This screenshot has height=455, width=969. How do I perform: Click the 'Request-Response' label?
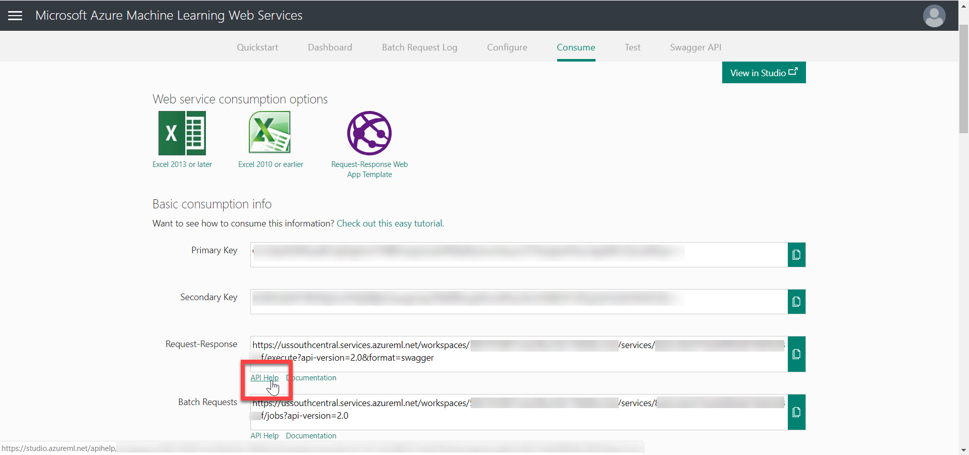point(201,344)
